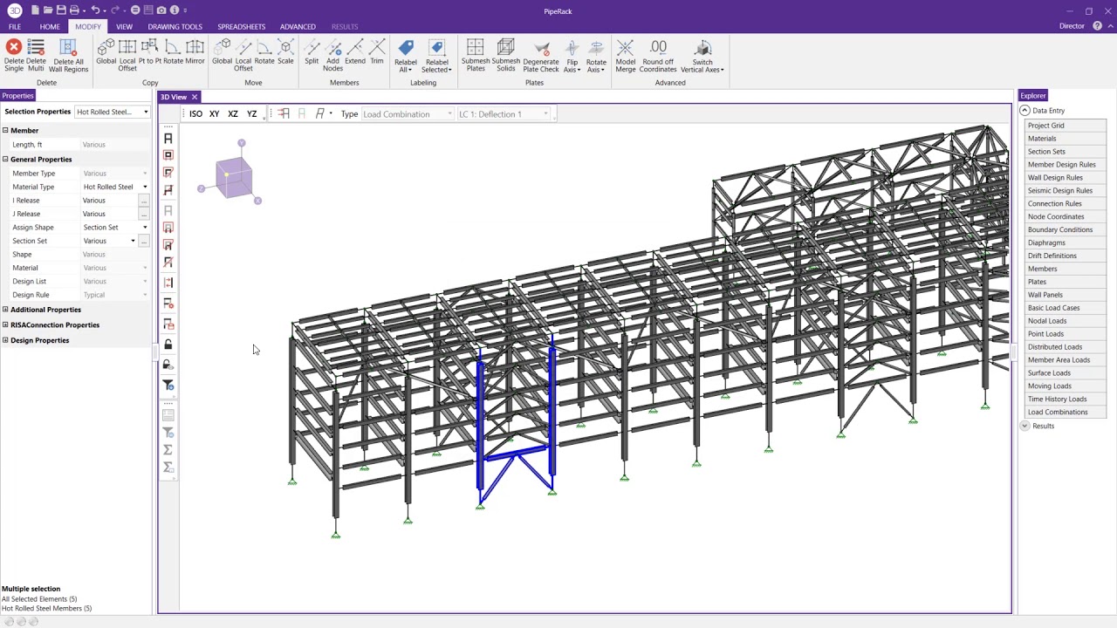Open the New file icon in the title bar
Screen dimensions: 1117x628
pyautogui.click(x=35, y=10)
